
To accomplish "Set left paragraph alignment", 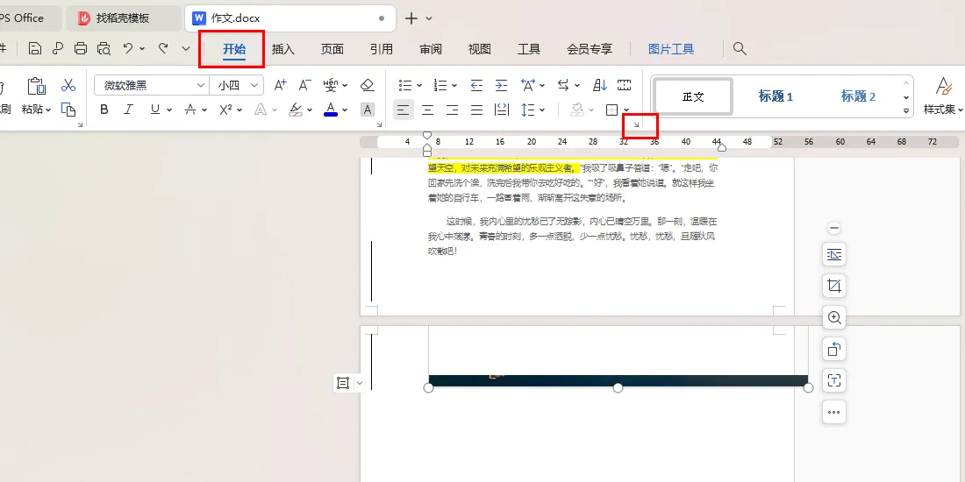I will click(404, 110).
